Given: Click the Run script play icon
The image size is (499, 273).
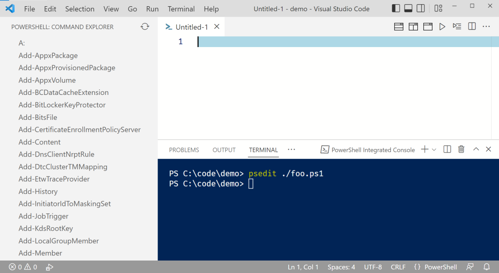Looking at the screenshot, I should point(442,27).
